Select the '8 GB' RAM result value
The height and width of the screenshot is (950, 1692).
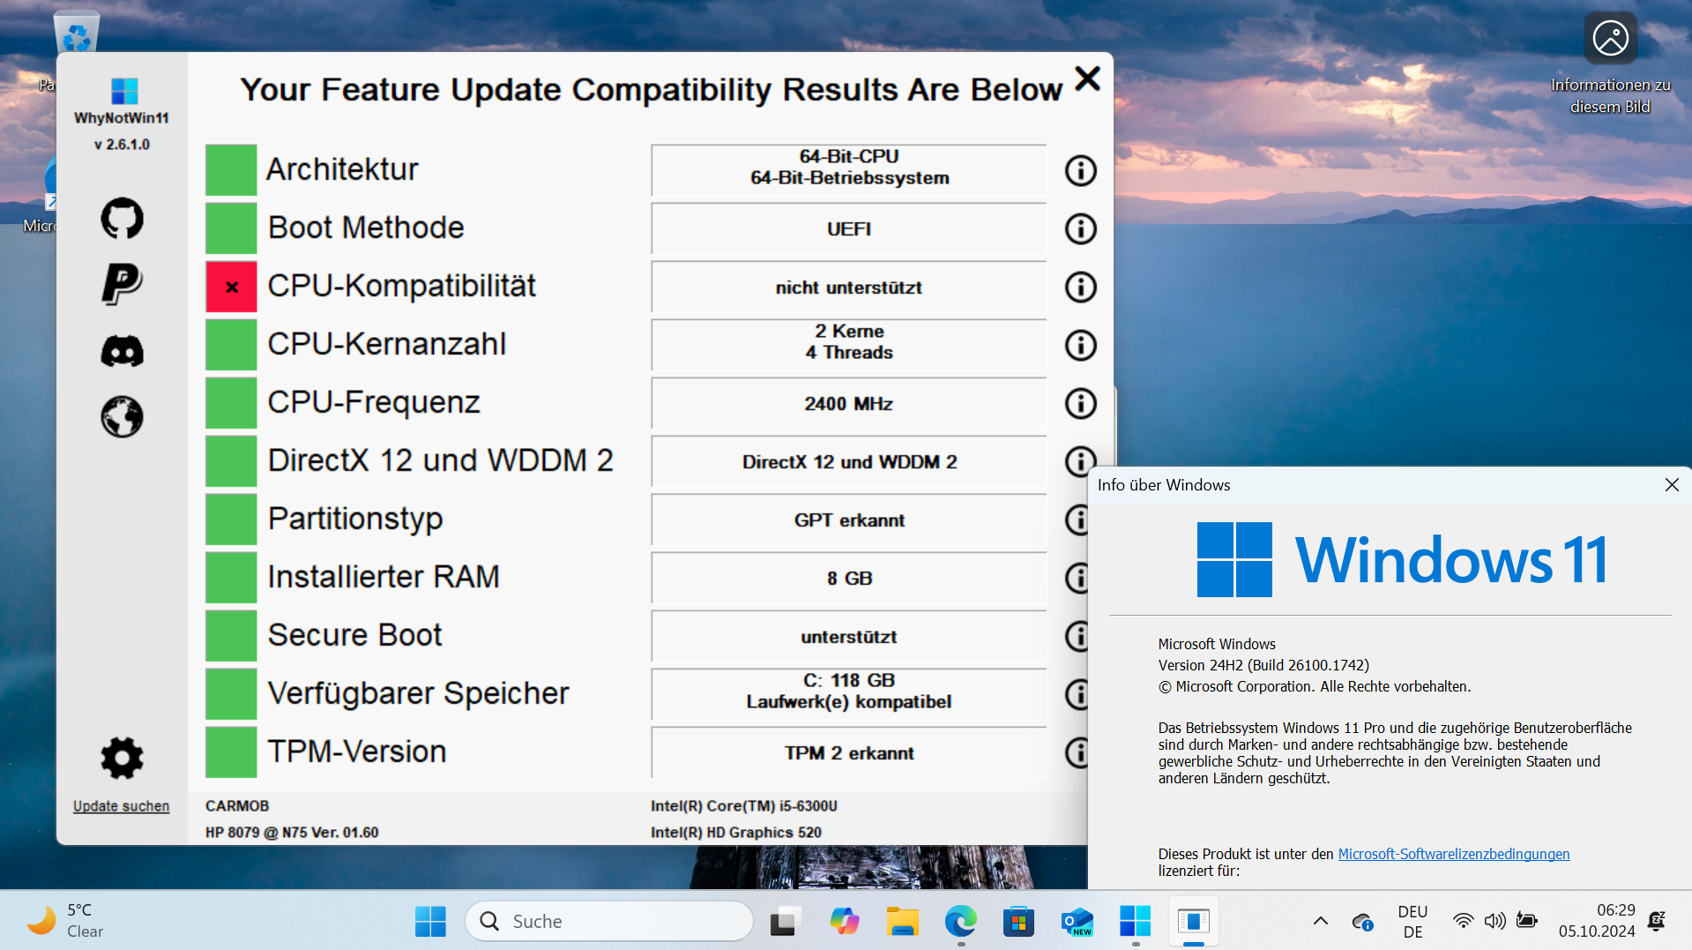pos(848,578)
